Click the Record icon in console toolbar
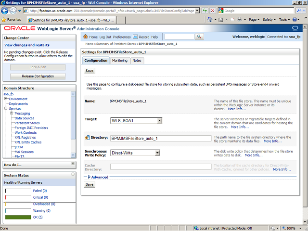The width and height of the screenshot is (308, 231). coord(135,37)
